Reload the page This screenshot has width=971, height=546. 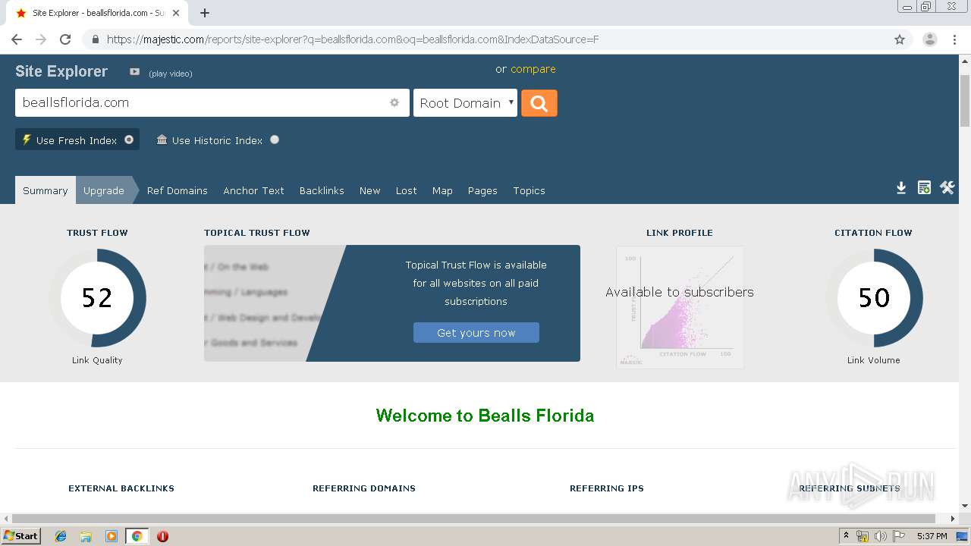point(65,39)
